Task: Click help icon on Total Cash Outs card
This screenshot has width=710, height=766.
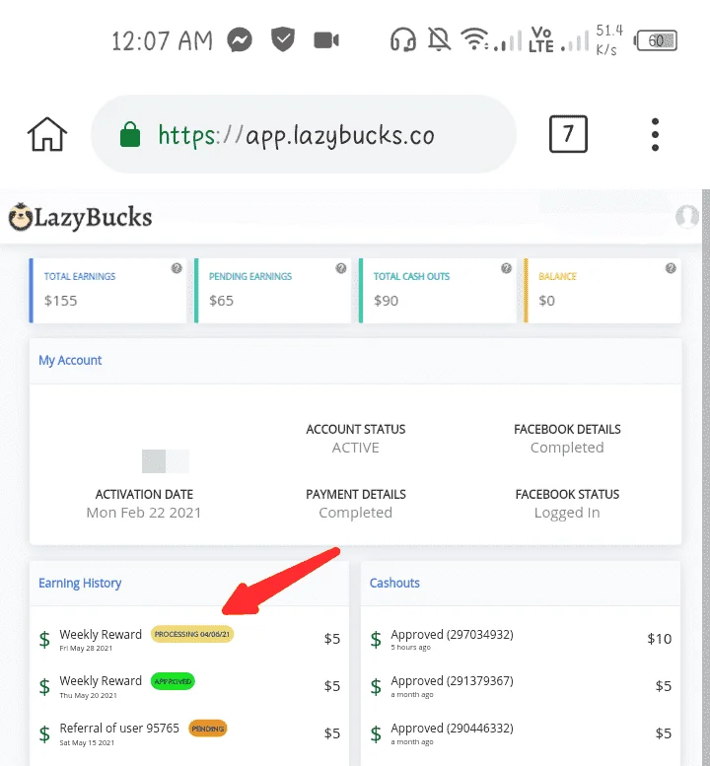Action: [506, 268]
